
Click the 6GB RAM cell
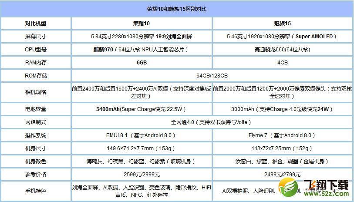pos(142,63)
